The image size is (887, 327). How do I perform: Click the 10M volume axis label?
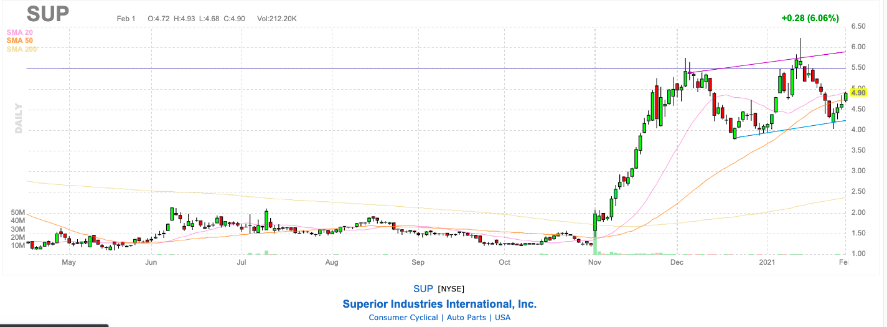click(17, 245)
